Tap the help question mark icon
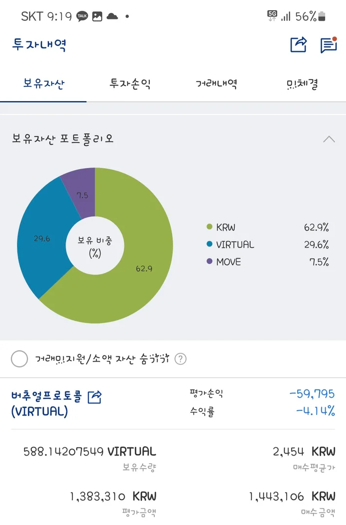The image size is (346, 525). point(181,359)
